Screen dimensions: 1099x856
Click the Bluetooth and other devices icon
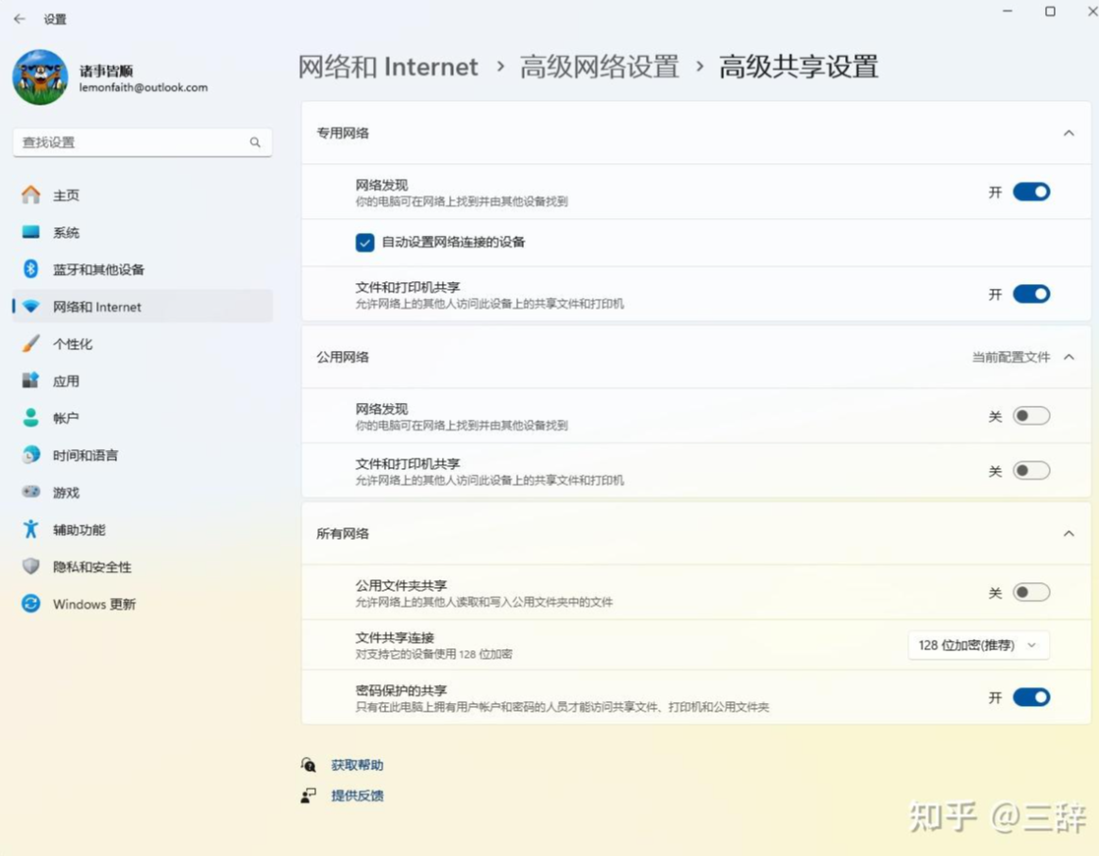pyautogui.click(x=30, y=269)
